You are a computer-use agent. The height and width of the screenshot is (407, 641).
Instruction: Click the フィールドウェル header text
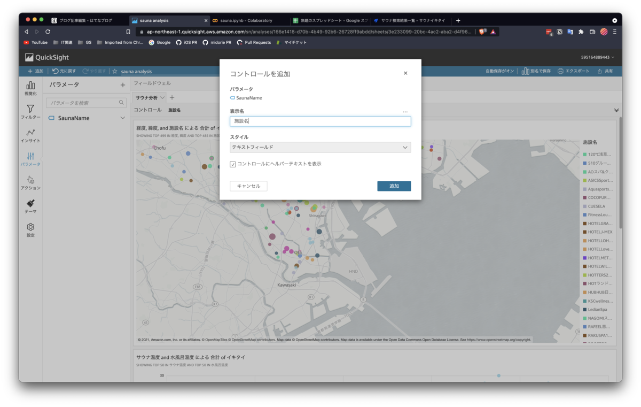pyautogui.click(x=152, y=83)
